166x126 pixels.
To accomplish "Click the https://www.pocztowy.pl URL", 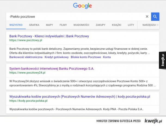I will coord(26,40).
